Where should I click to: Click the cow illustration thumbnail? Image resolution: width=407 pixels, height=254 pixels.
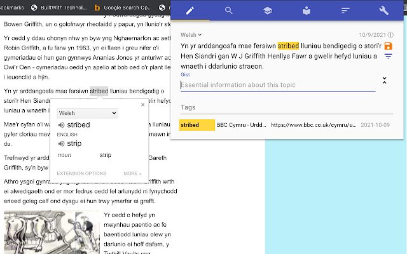52,232
